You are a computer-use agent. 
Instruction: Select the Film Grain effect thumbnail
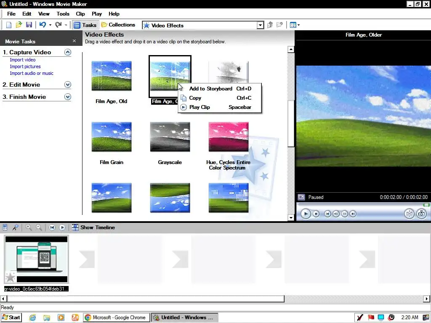[112, 137]
